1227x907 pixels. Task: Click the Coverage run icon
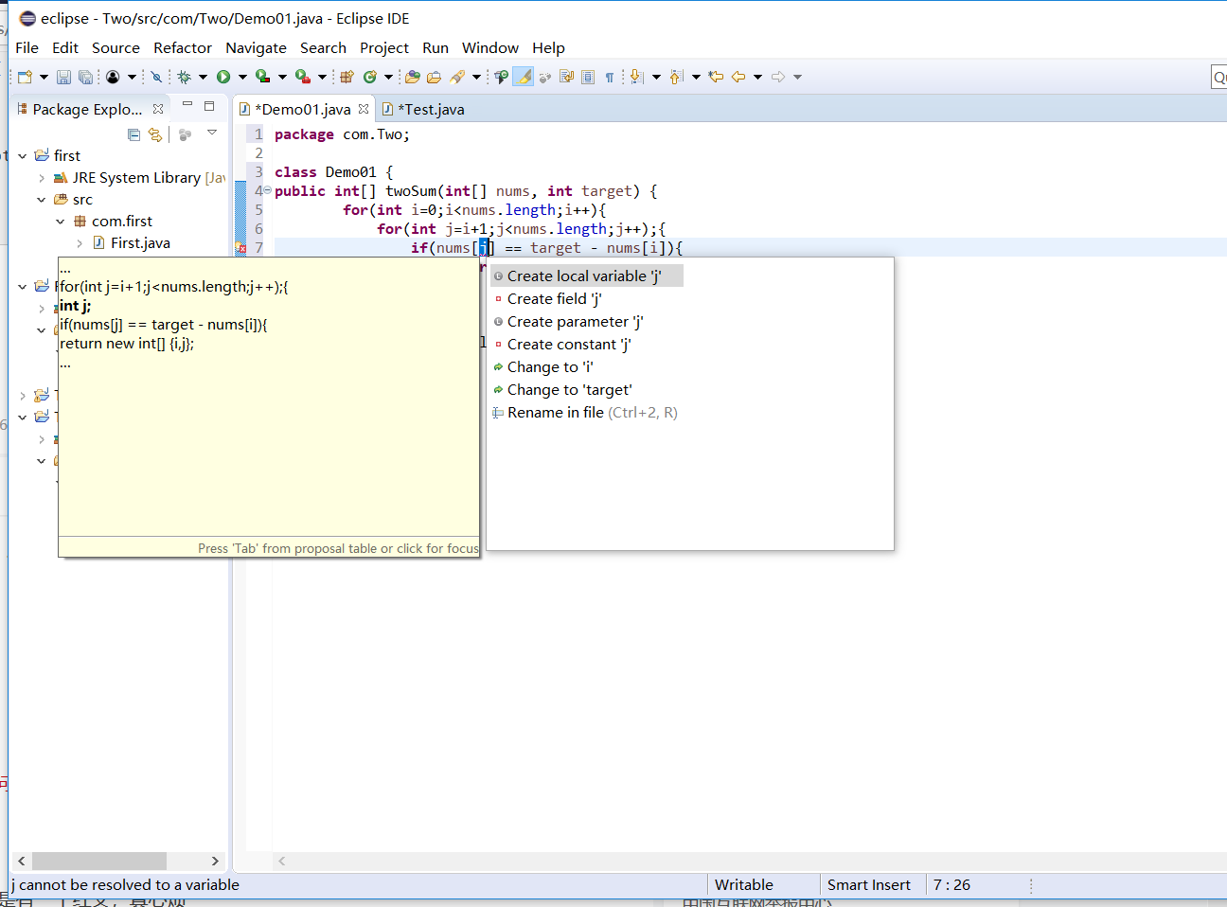pyautogui.click(x=263, y=77)
